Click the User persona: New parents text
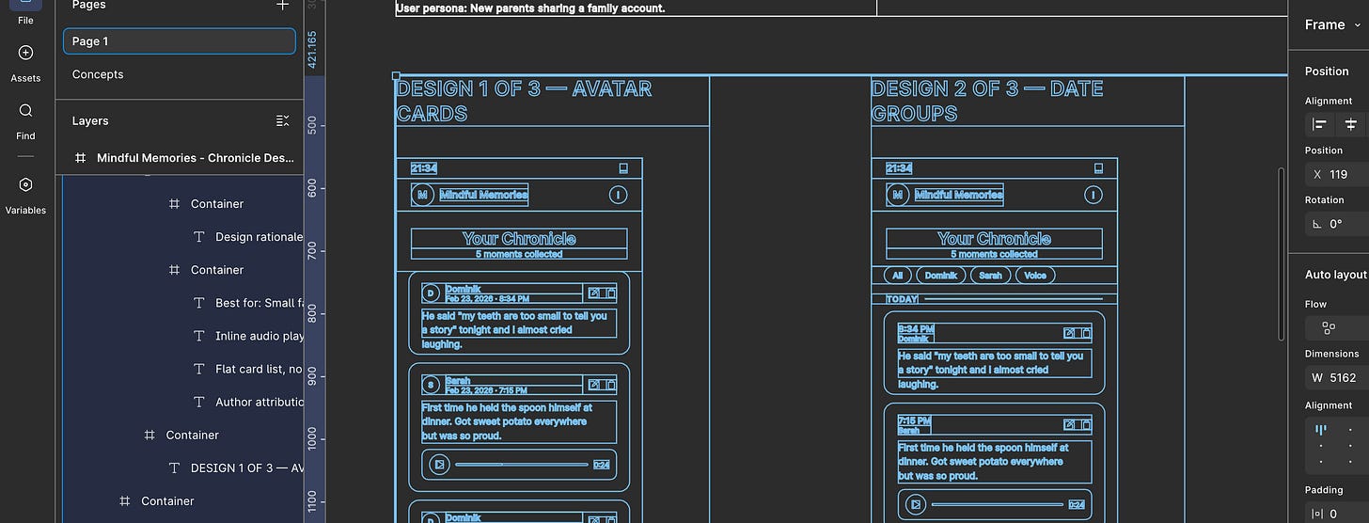 click(x=530, y=8)
